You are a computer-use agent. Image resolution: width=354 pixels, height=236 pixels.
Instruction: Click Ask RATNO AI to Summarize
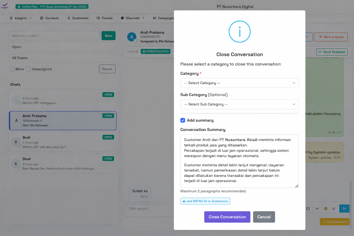[x=205, y=201]
